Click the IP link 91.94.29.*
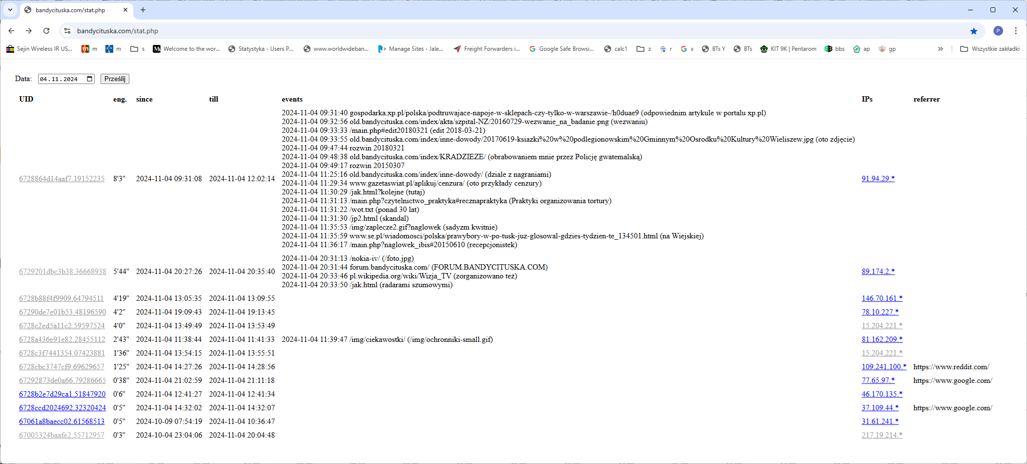 (x=878, y=179)
